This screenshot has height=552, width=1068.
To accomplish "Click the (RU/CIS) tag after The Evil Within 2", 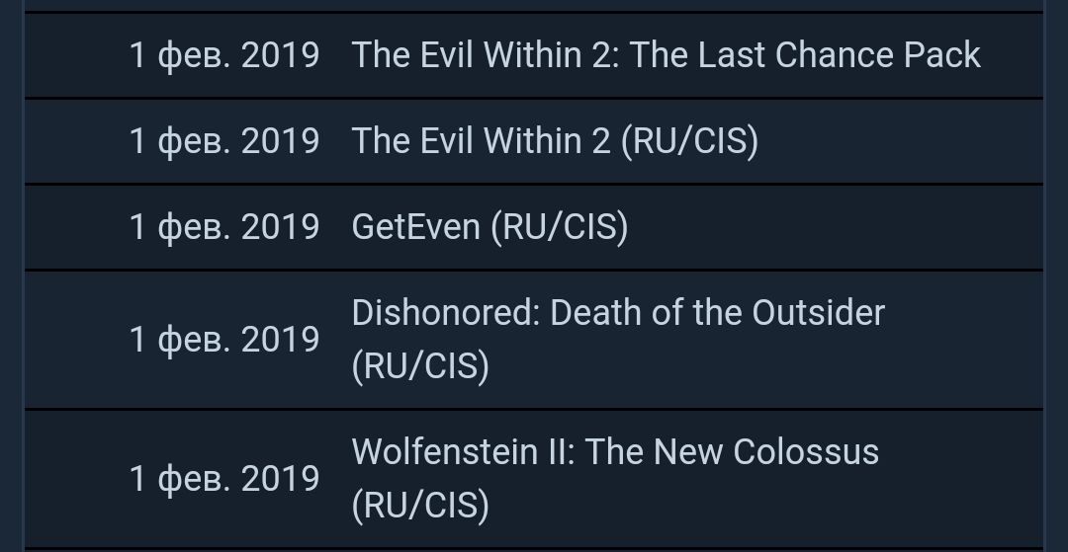I will [x=689, y=141].
